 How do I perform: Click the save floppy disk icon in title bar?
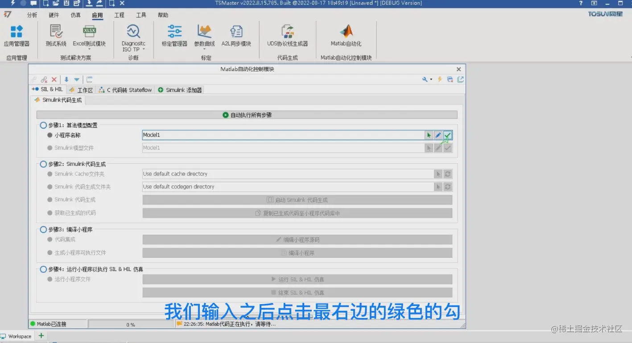click(66, 3)
